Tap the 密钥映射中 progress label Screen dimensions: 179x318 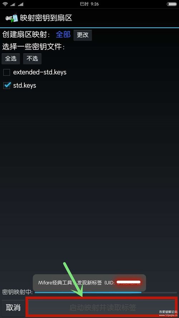(x=17, y=292)
